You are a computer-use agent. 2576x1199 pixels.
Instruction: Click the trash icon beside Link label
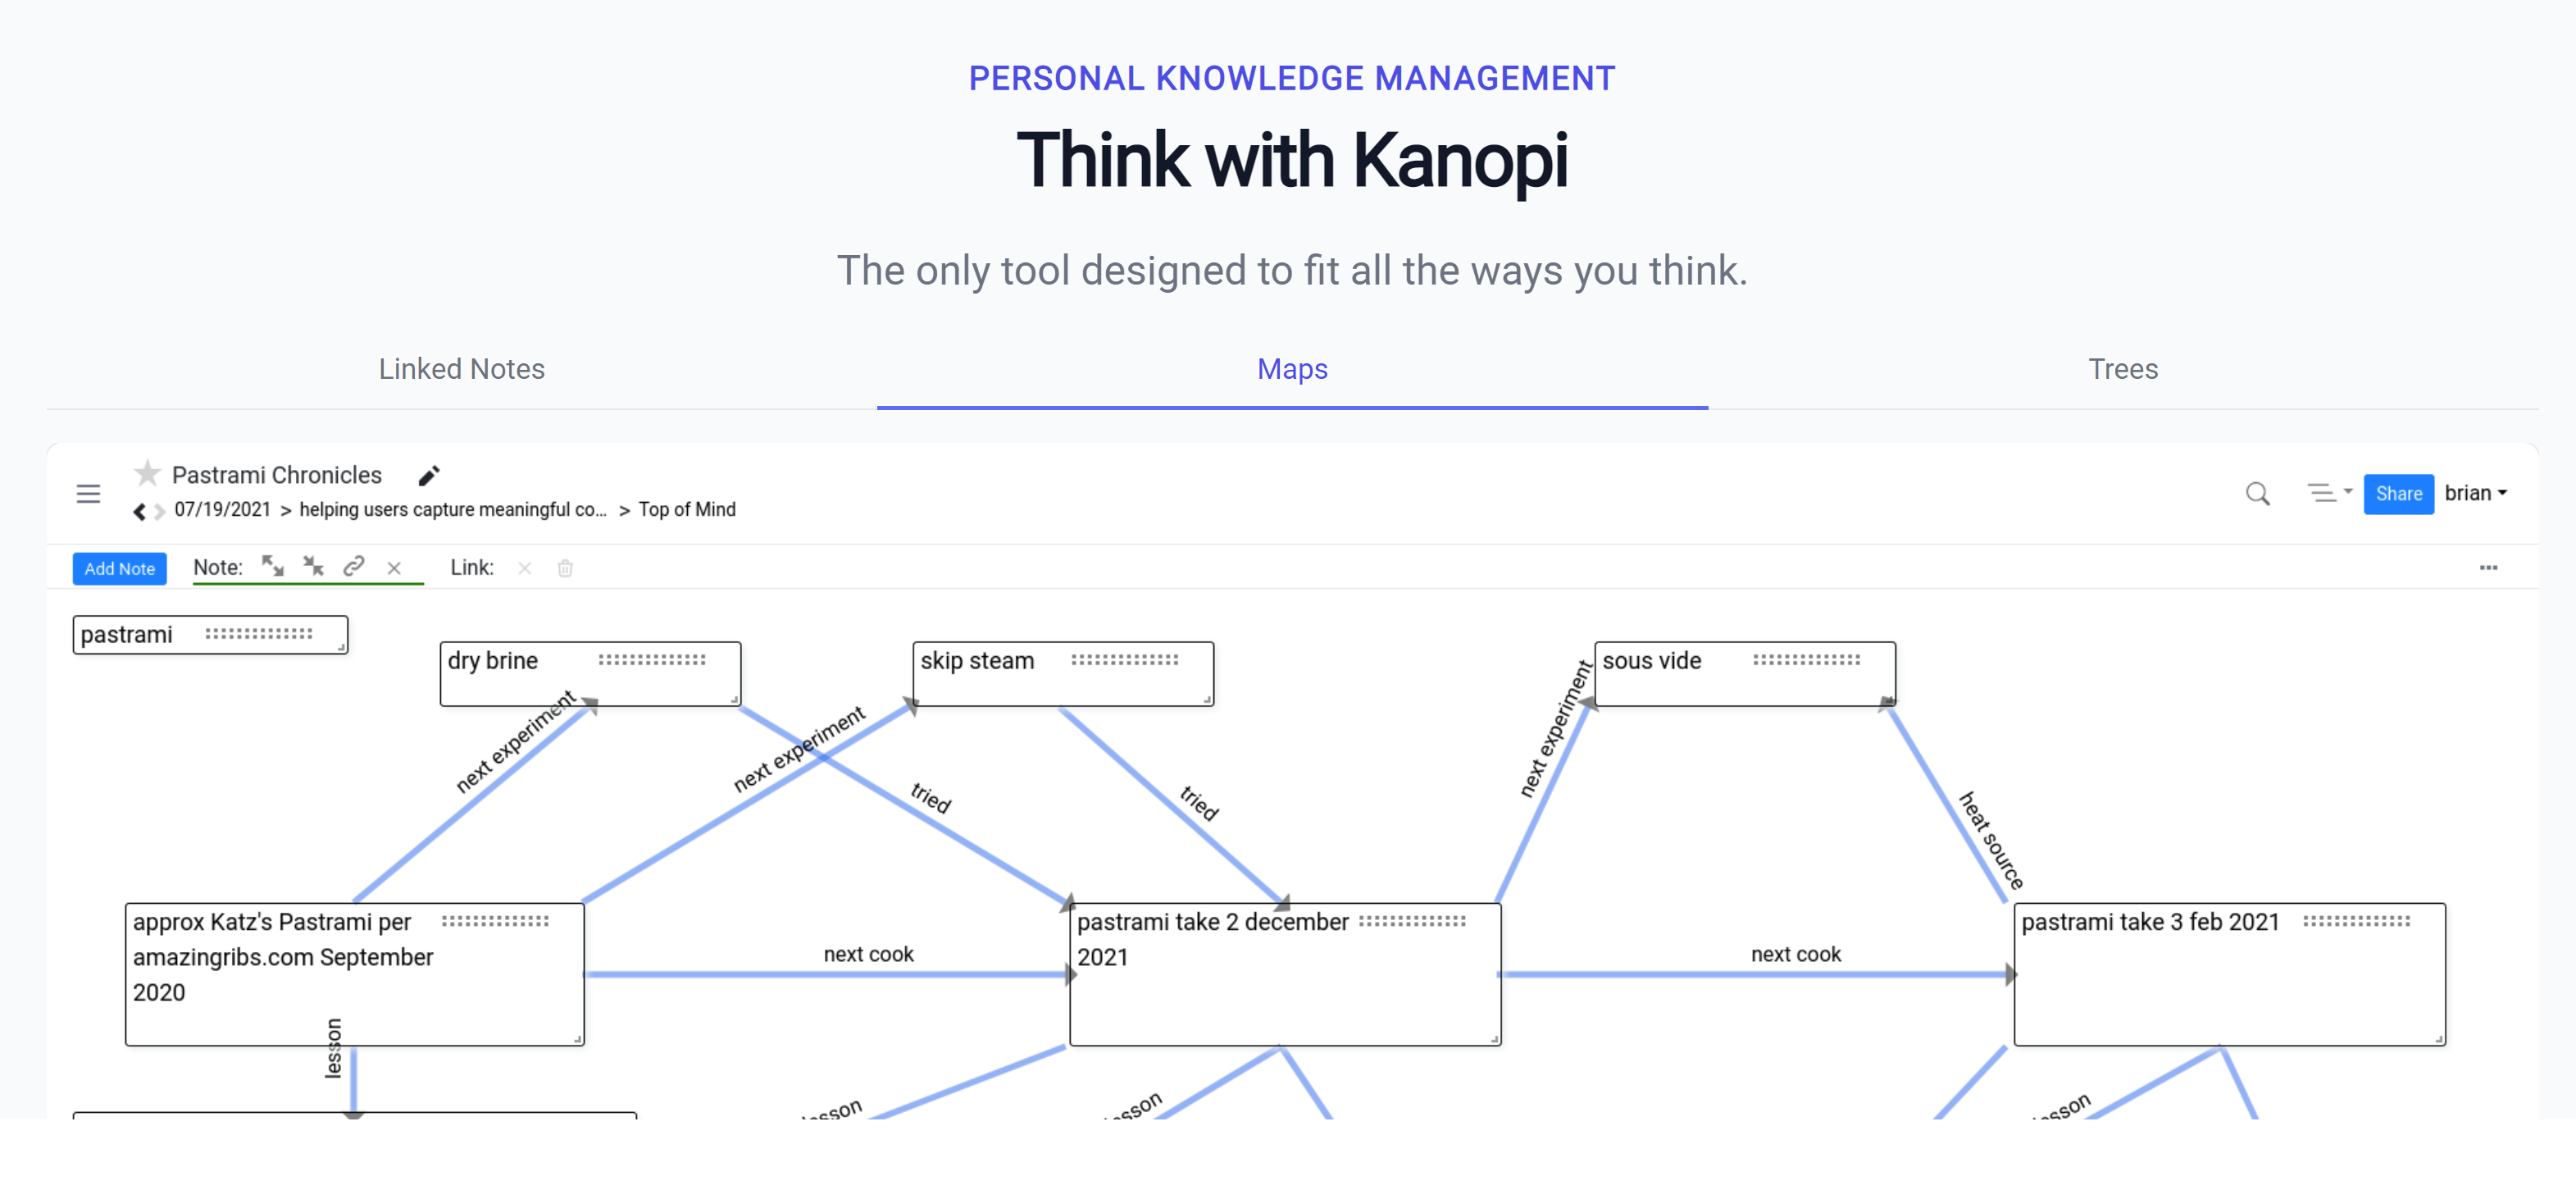565,568
